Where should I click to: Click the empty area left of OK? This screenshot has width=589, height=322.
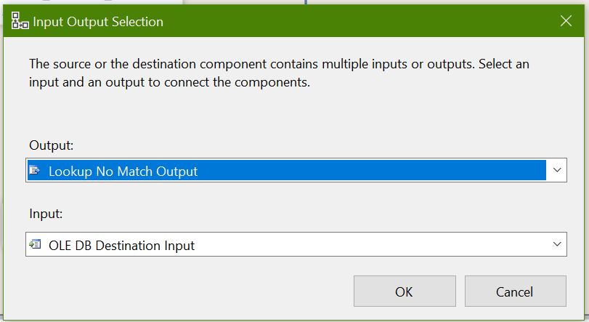tap(188, 291)
